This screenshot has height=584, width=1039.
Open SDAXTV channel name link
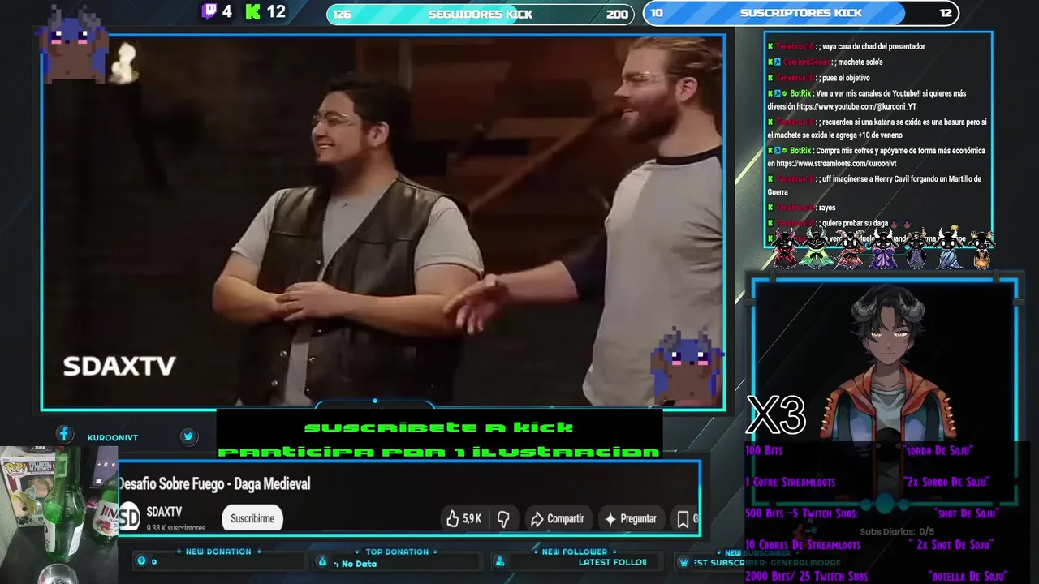[164, 512]
